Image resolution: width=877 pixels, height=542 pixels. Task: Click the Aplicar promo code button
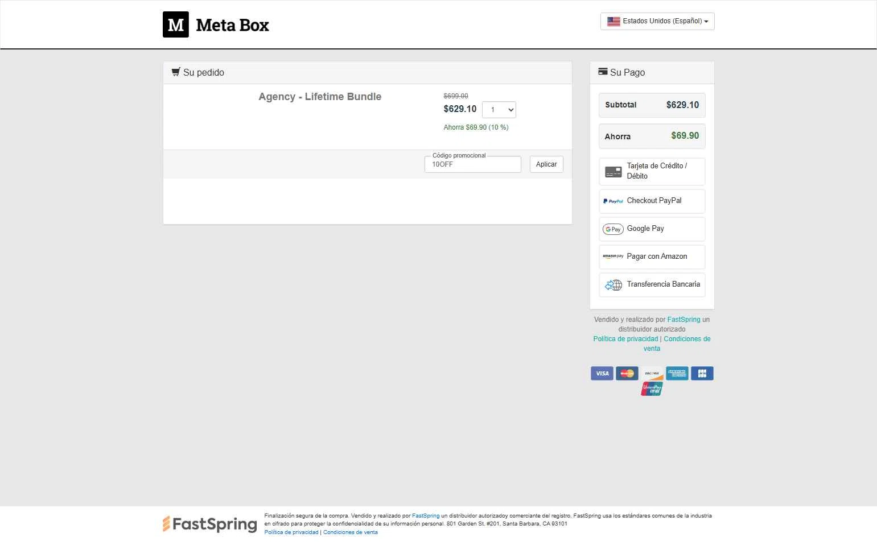click(x=546, y=164)
